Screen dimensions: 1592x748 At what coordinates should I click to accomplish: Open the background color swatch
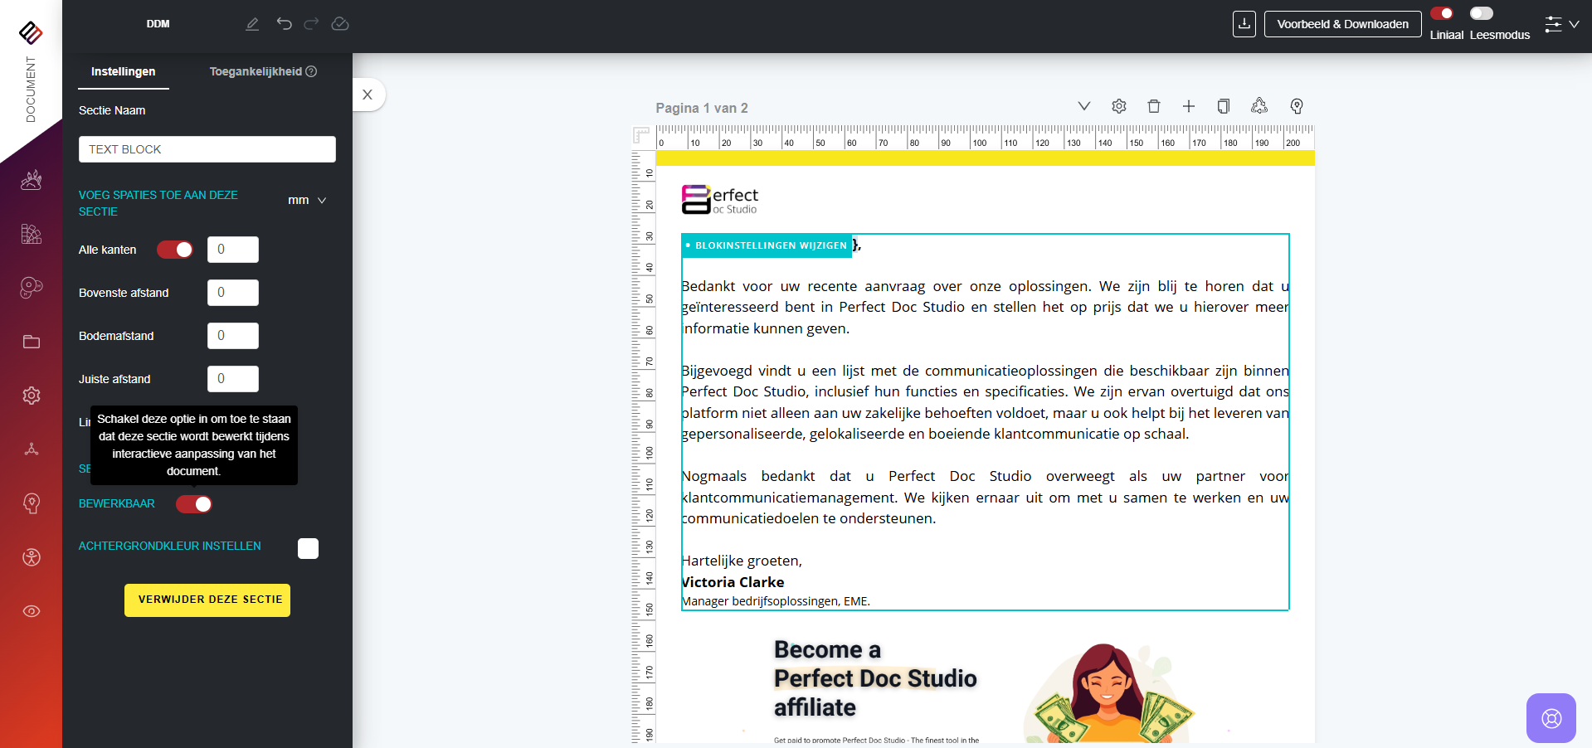(308, 548)
